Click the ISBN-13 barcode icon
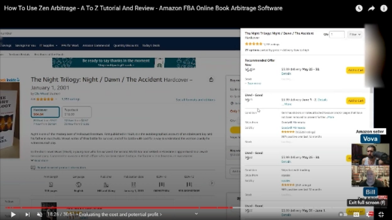The image size is (392, 220). [189, 185]
